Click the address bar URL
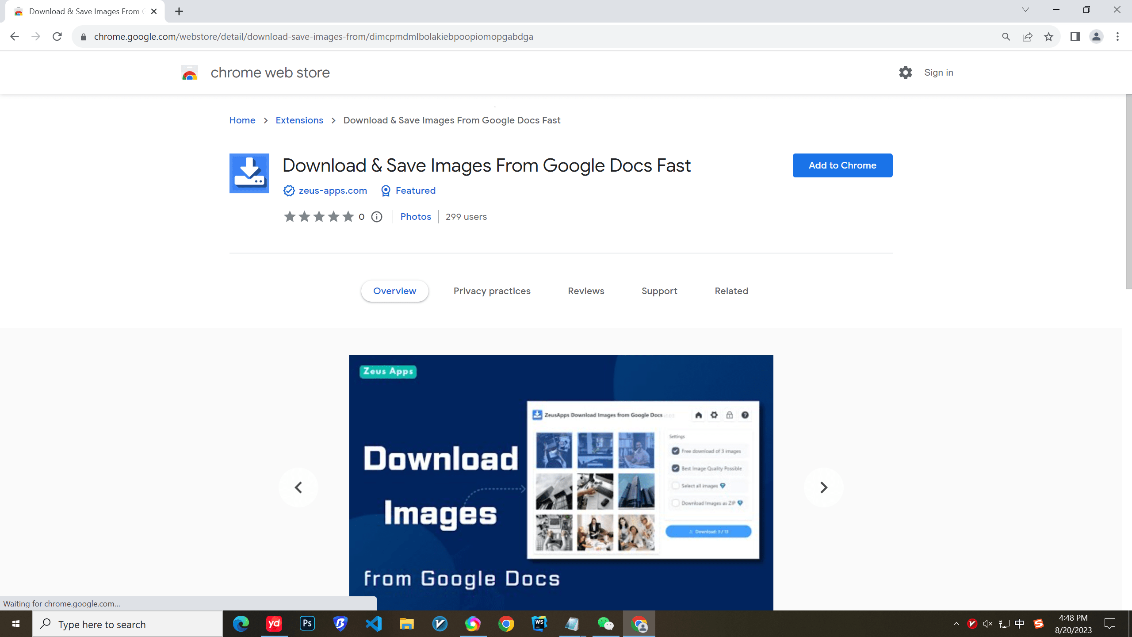 click(x=314, y=37)
